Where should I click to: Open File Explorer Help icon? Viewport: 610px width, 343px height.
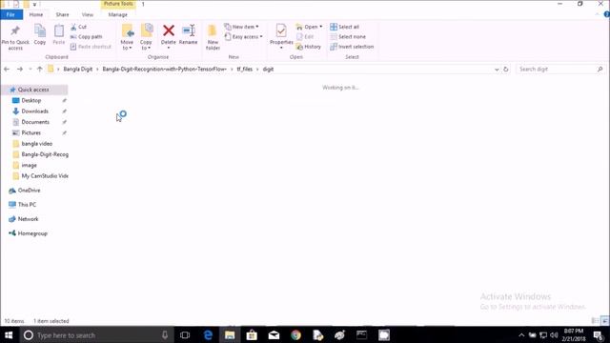[x=606, y=14]
